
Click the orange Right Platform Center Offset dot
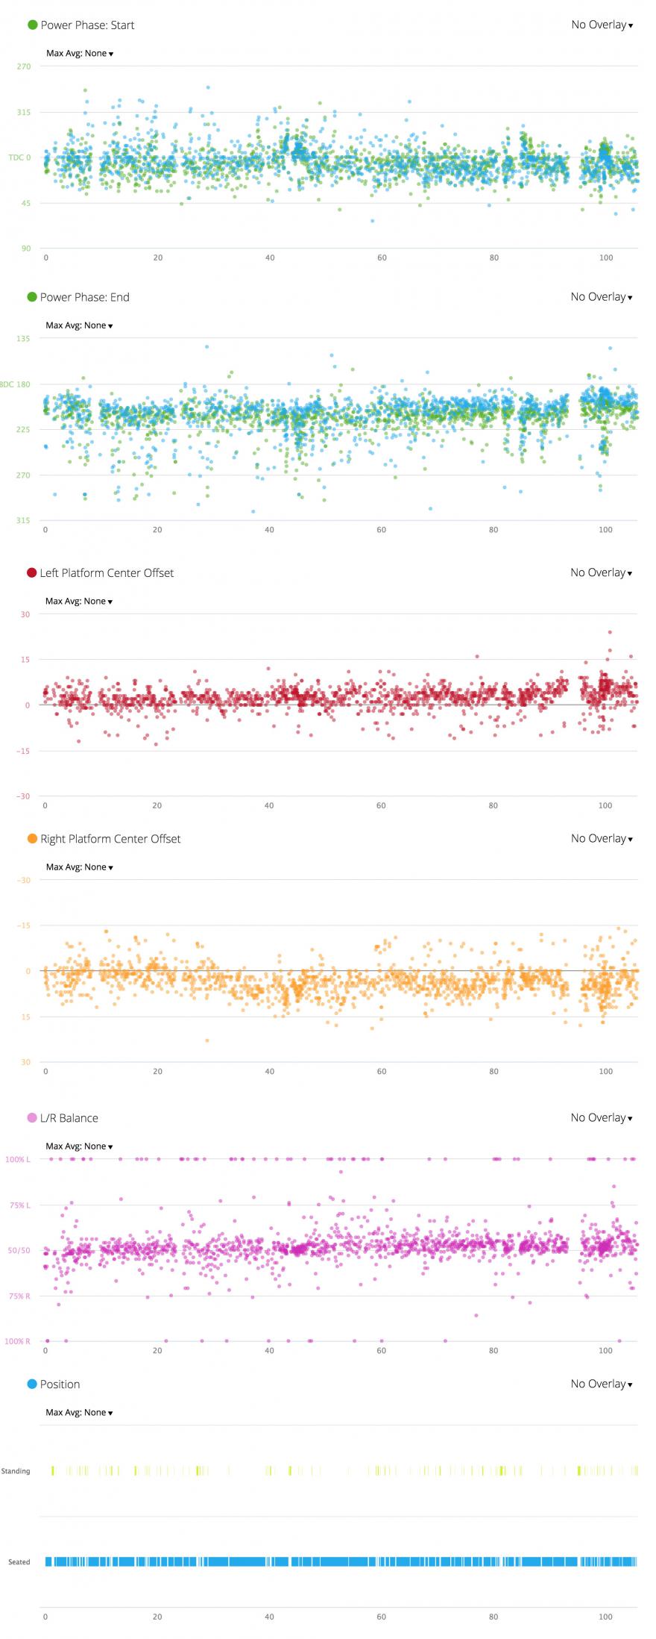pos(32,839)
